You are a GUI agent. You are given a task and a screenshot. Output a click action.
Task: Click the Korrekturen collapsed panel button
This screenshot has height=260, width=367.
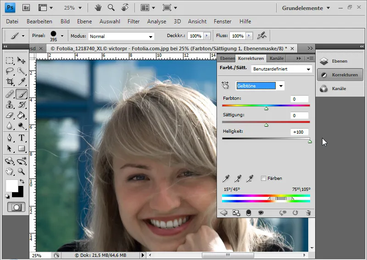point(340,75)
